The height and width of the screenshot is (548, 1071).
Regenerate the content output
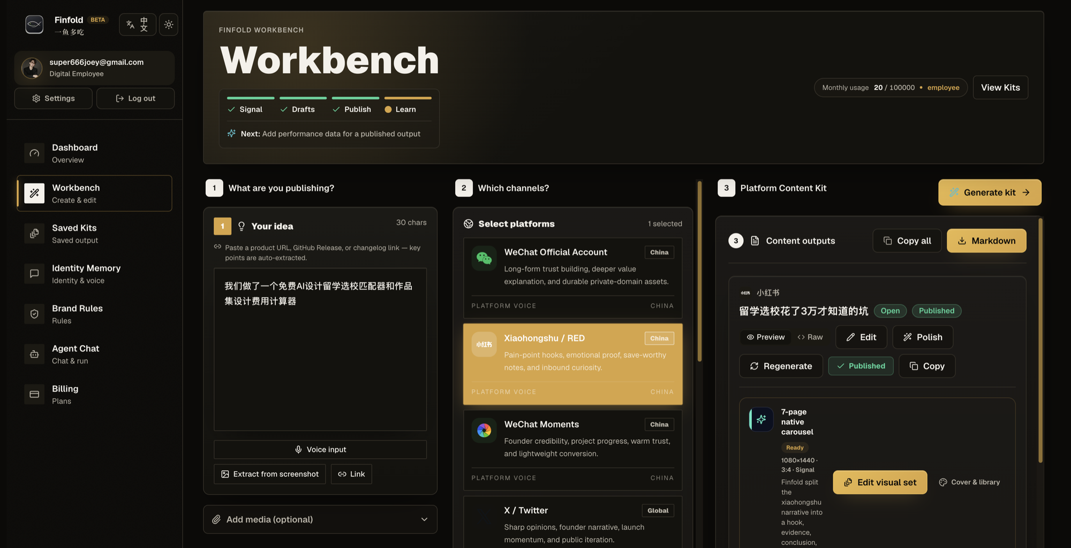pos(781,366)
